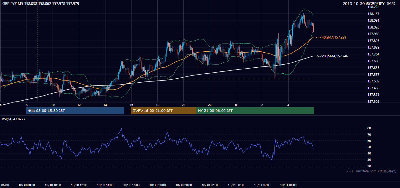Click bottom time label 10/30 16:00
The width and height of the screenshot is (400, 188).
(x=131, y=185)
